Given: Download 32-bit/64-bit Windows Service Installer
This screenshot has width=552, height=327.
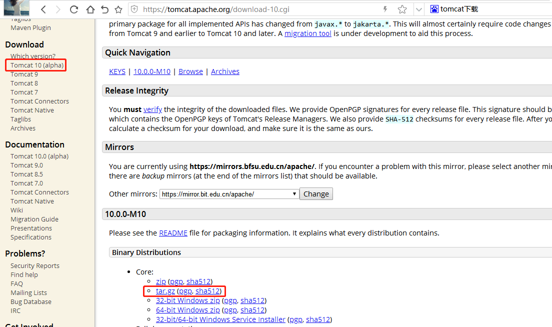Looking at the screenshot, I should [x=220, y=319].
